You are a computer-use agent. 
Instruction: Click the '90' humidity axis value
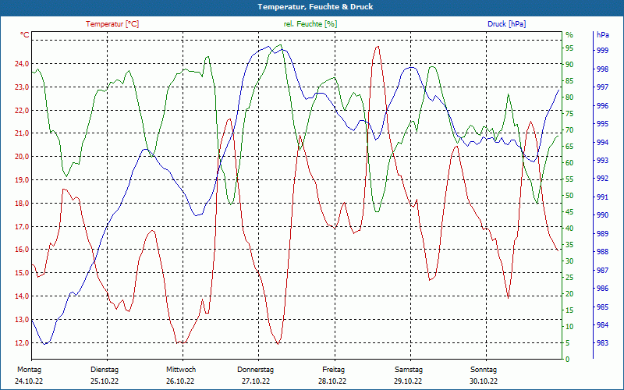point(569,65)
